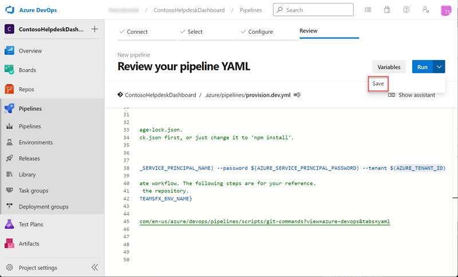Click the ContosoHelpdeskDashboard repository path label
The image size is (458, 277).
[160, 95]
